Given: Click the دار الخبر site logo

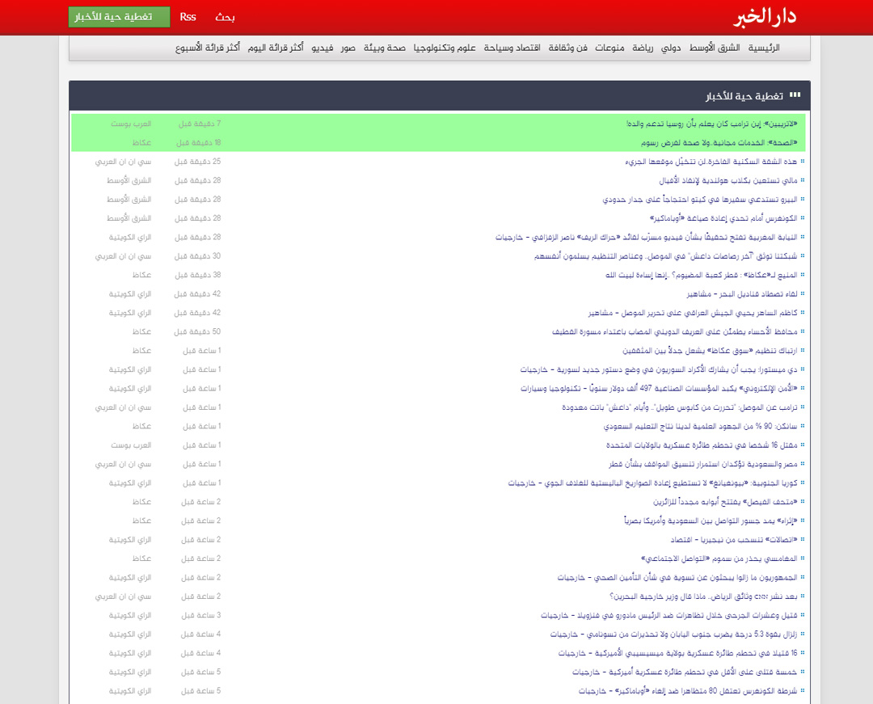Looking at the screenshot, I should click(x=770, y=18).
